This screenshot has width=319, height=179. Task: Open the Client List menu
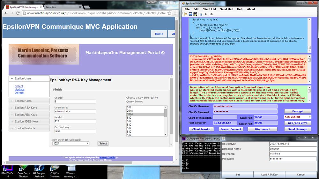[209, 9]
